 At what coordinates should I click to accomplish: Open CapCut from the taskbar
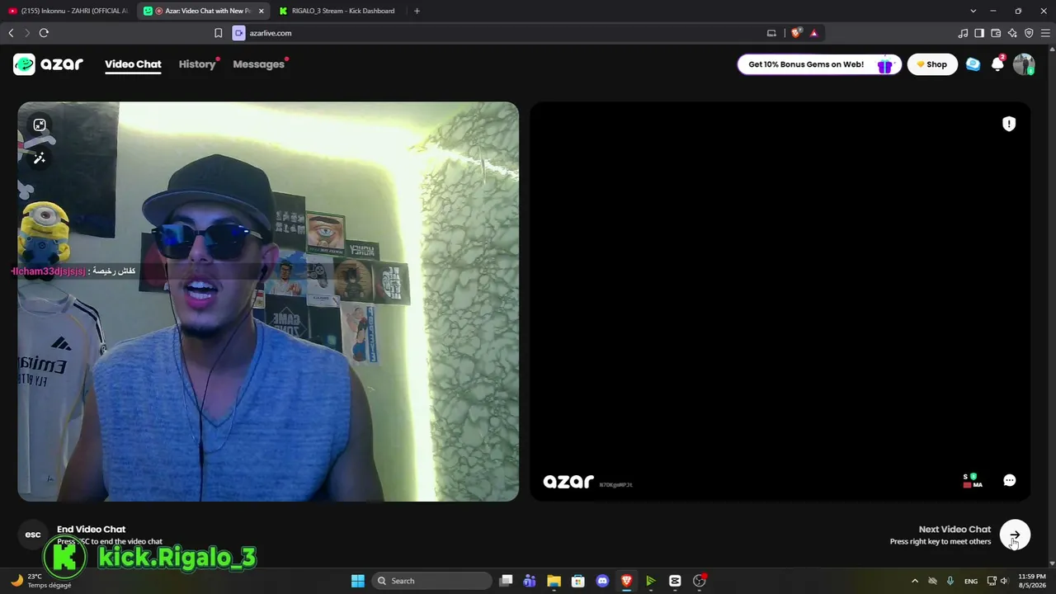point(675,581)
